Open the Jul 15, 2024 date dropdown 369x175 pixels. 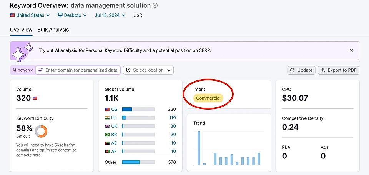click(110, 15)
